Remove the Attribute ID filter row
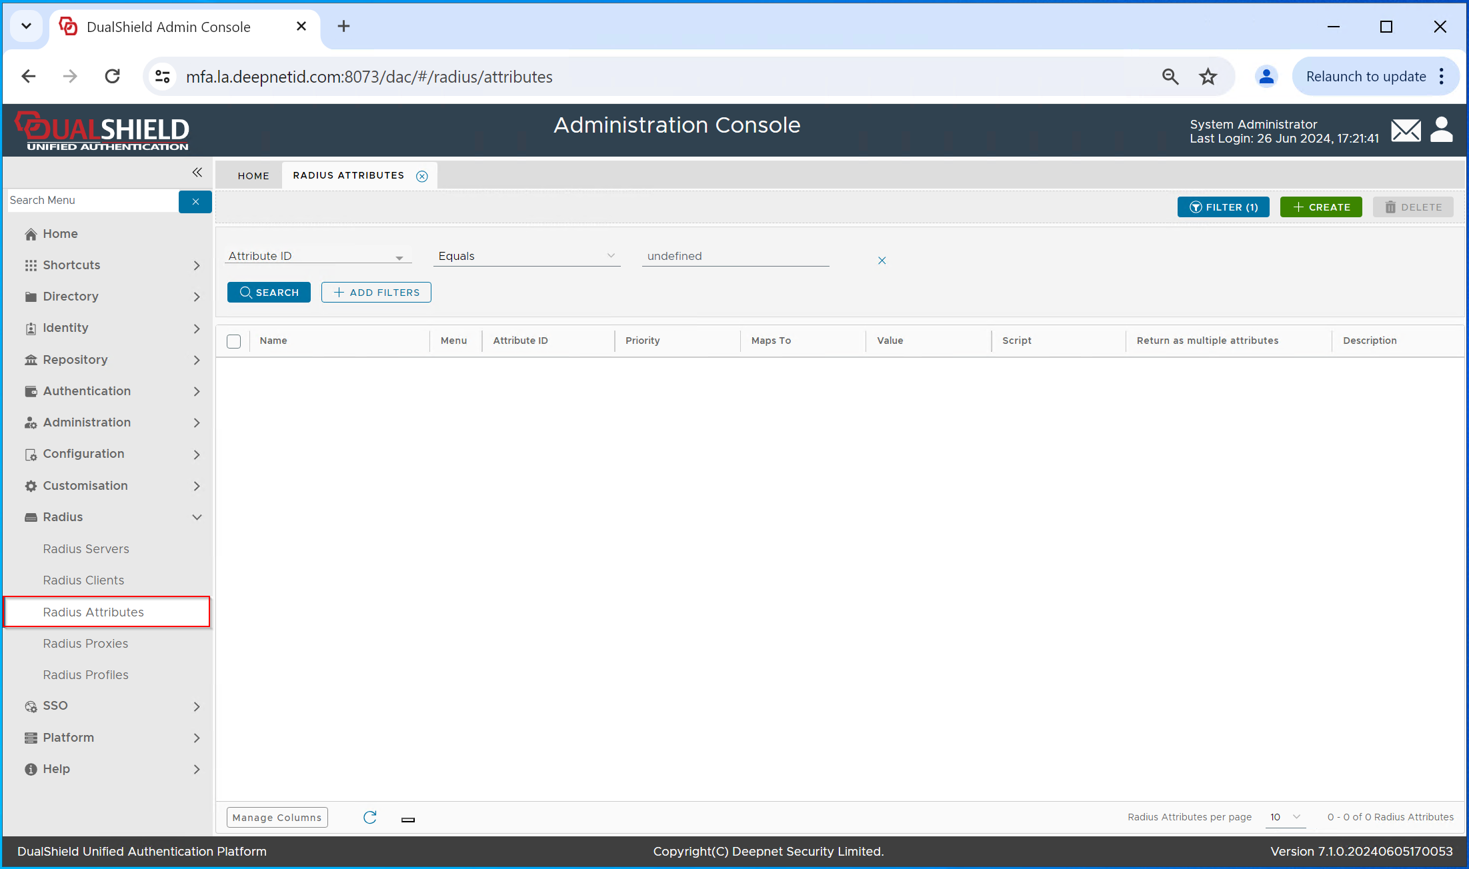1469x869 pixels. [x=882, y=261]
